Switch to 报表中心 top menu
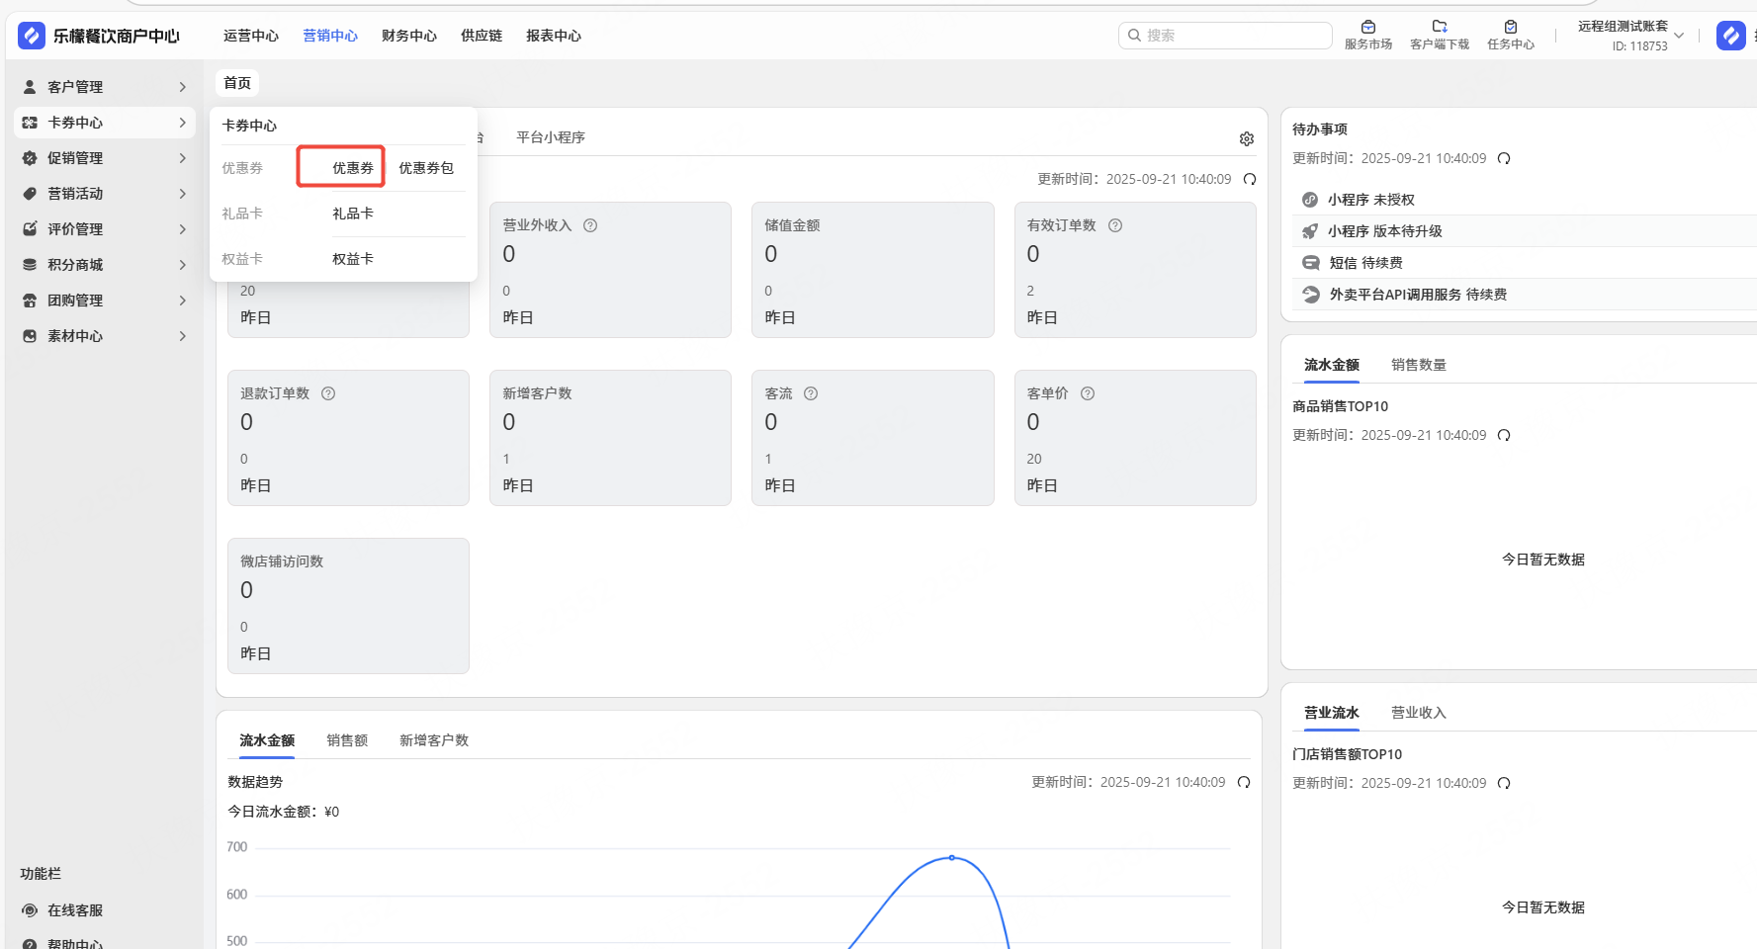This screenshot has height=949, width=1757. (554, 36)
